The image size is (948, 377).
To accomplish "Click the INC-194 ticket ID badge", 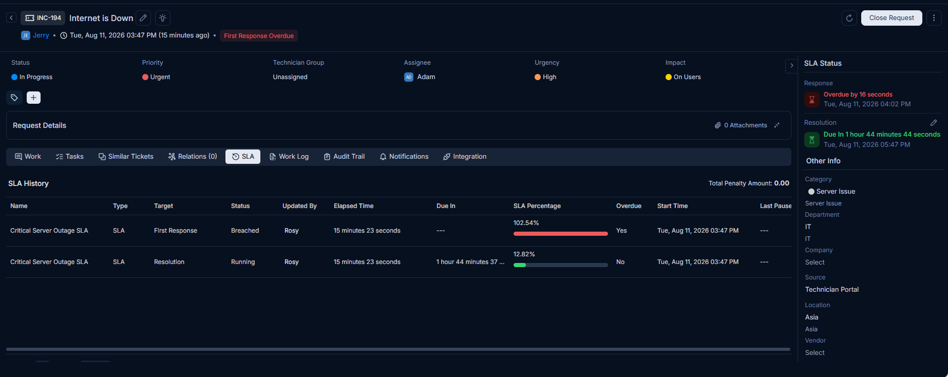I will 43,18.
